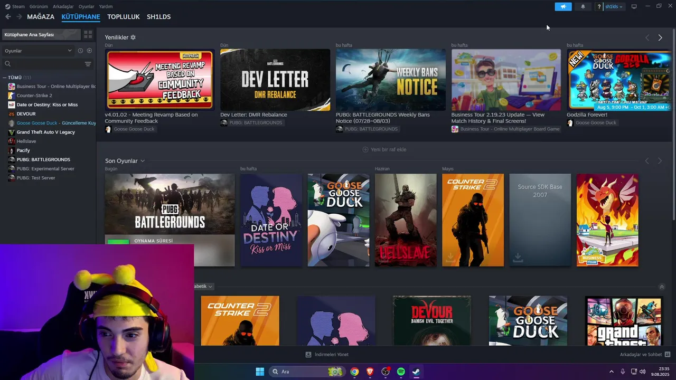
Task: Open Görünüm menu
Action: click(39, 6)
